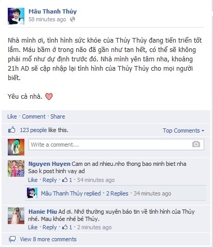Viewport: 213px width, 248px height.
Task: Click the camera icon in comment box
Action: pos(196,144)
